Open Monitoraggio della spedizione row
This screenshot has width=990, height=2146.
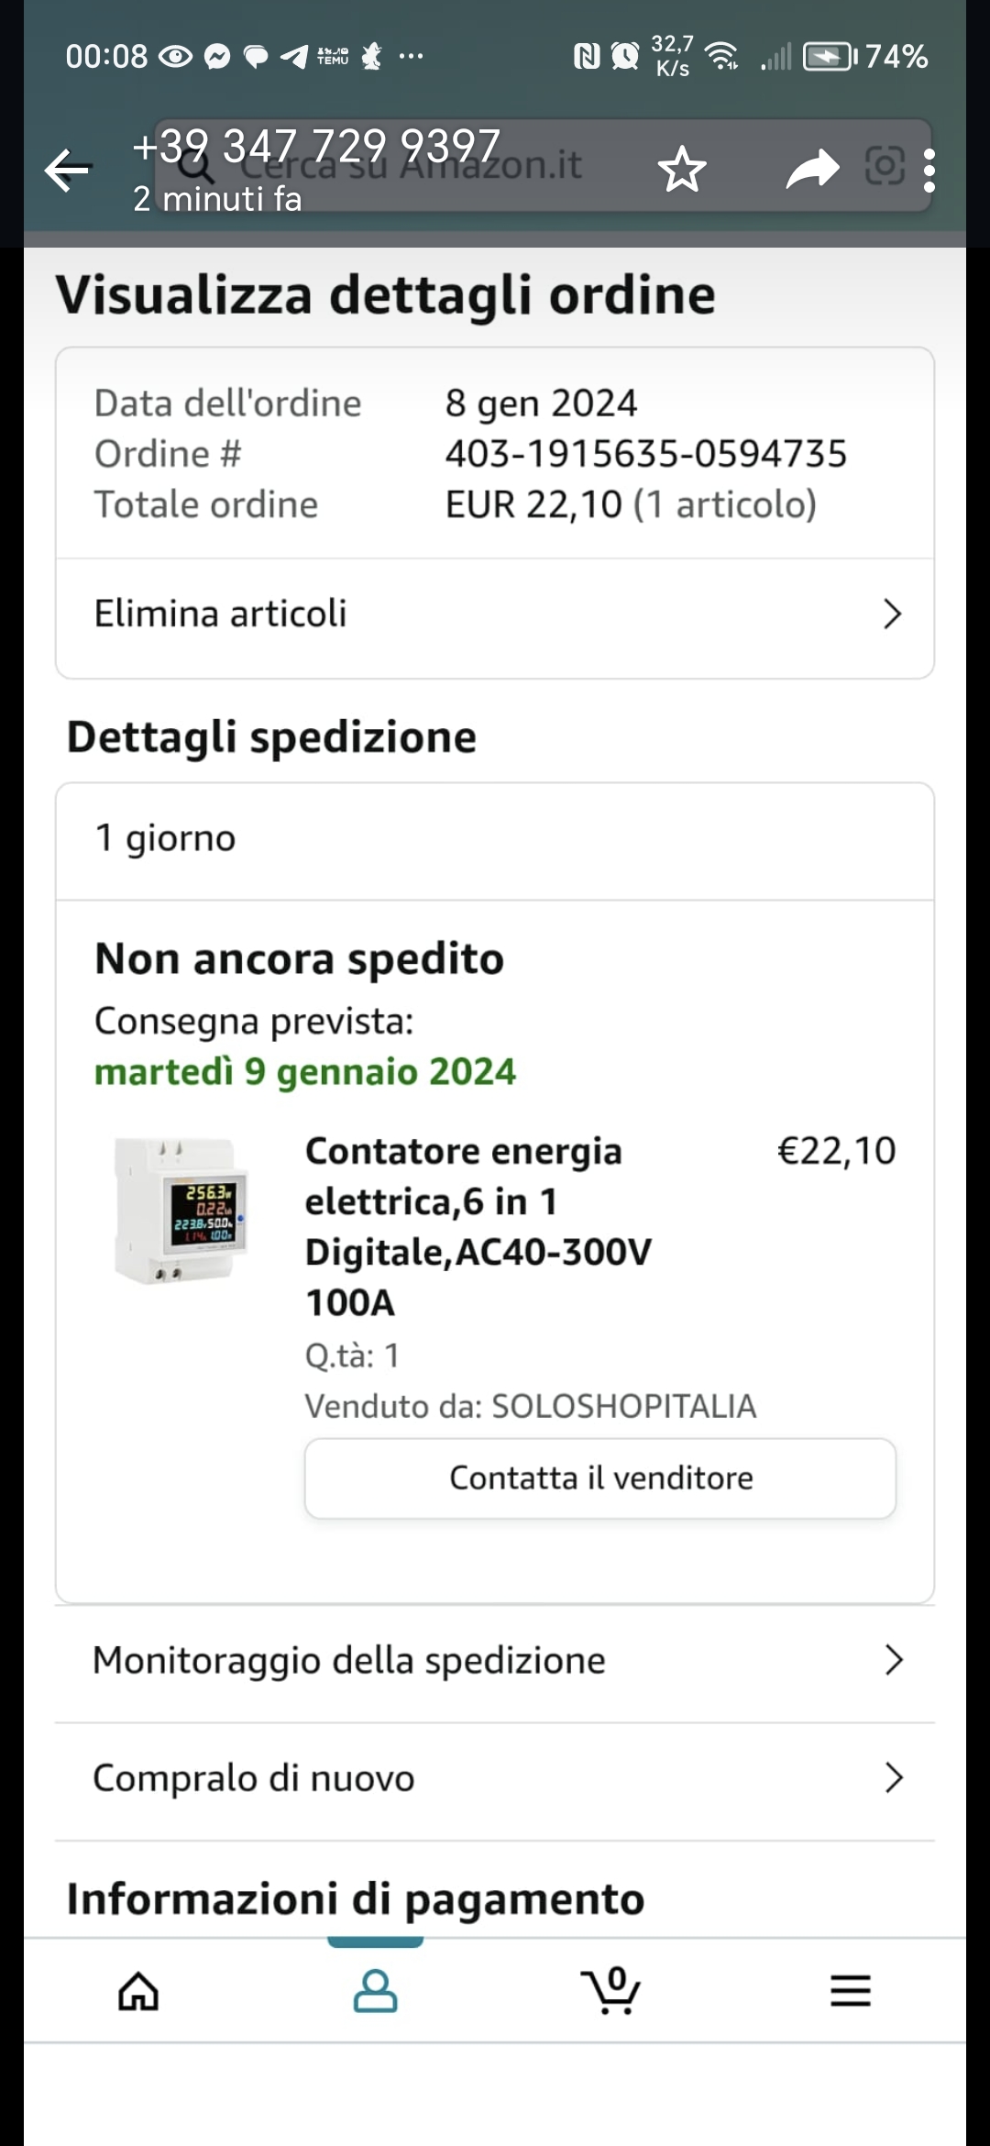(495, 1662)
